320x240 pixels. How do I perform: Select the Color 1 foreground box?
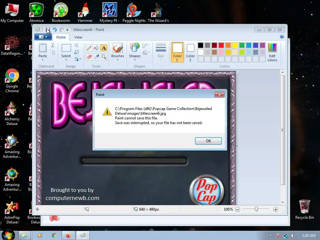(177, 52)
